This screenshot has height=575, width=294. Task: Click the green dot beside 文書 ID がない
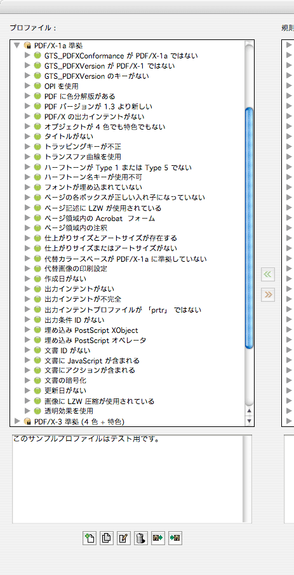(x=37, y=351)
